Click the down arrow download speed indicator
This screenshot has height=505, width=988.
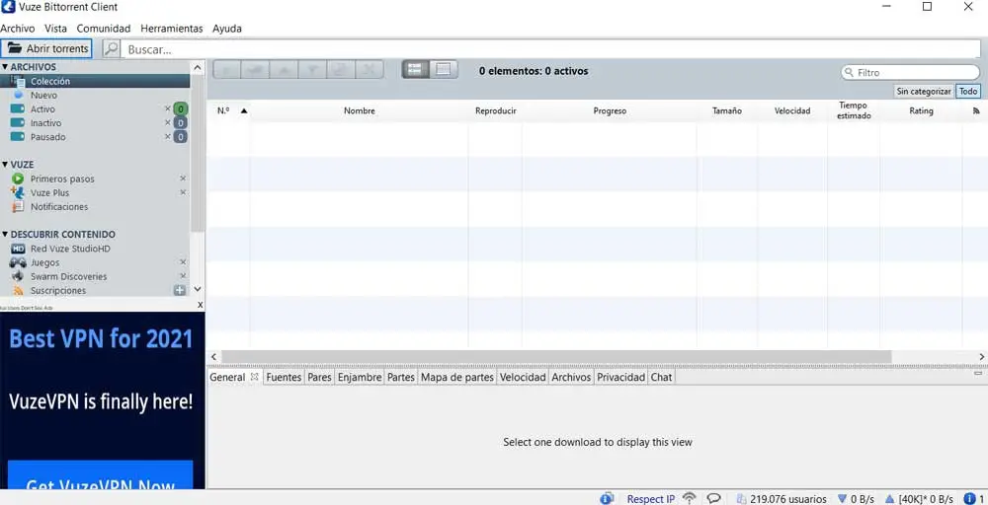click(x=842, y=499)
